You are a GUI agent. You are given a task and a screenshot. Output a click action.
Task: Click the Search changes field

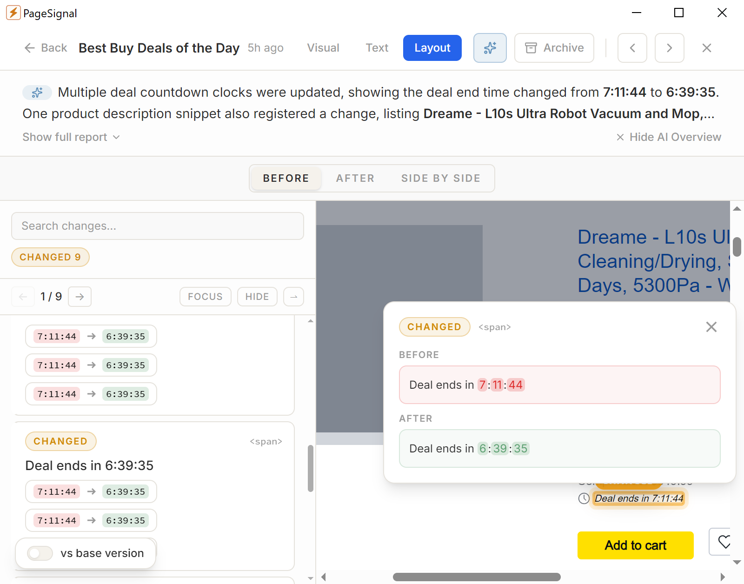(x=158, y=226)
